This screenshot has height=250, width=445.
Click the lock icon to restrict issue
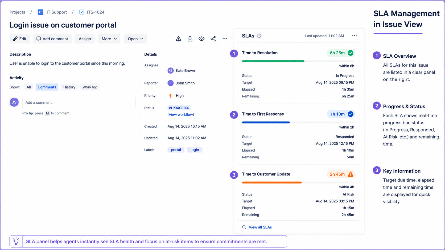pyautogui.click(x=190, y=39)
